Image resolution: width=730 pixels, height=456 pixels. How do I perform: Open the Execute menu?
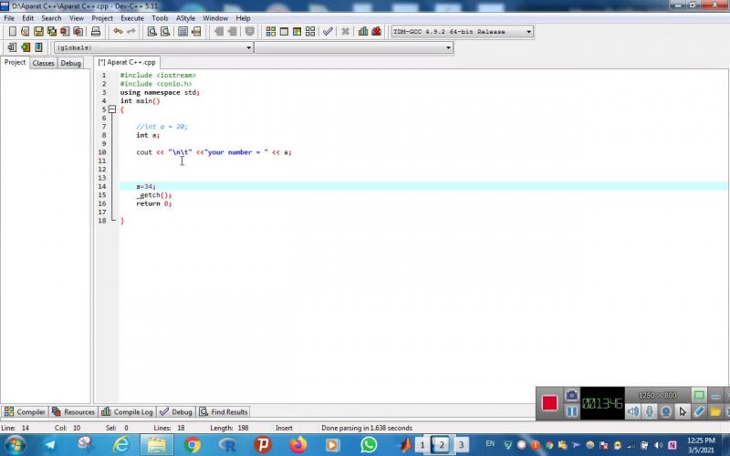(132, 18)
